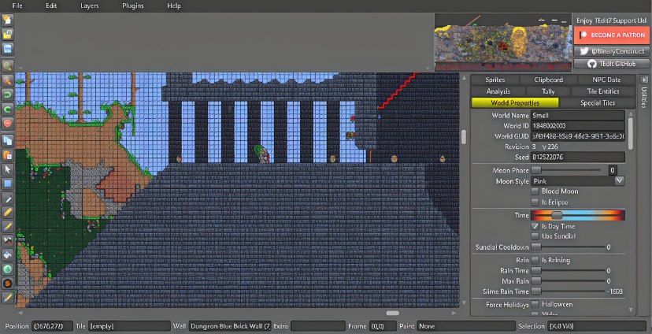Click the World ID input field
Screen dimensions: 652x334
point(578,125)
